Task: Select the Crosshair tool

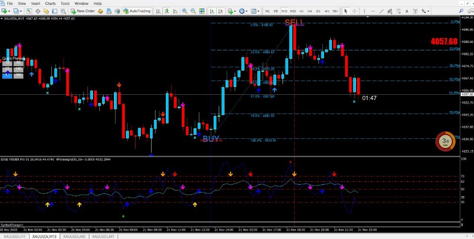Action: (355, 11)
